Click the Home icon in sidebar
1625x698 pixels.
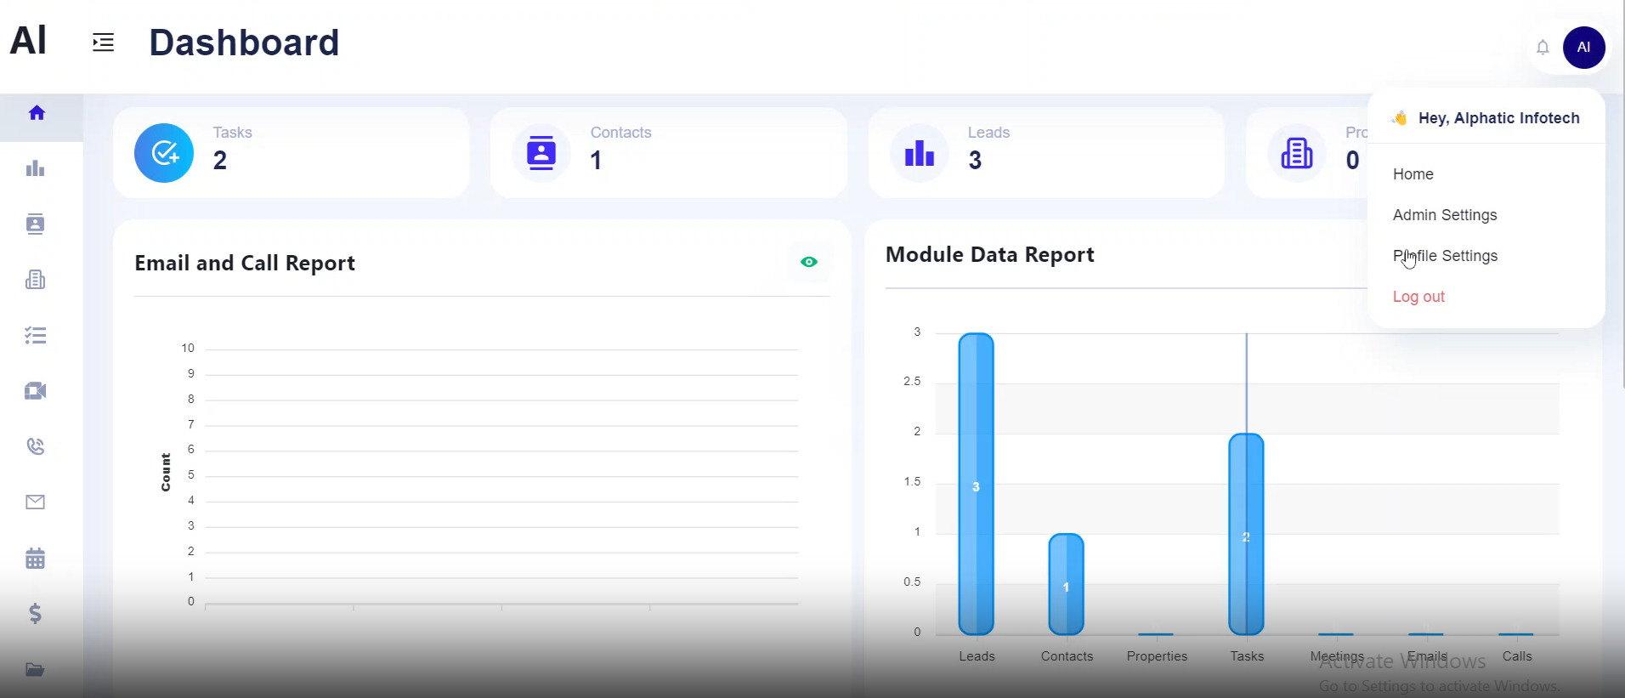(x=37, y=113)
